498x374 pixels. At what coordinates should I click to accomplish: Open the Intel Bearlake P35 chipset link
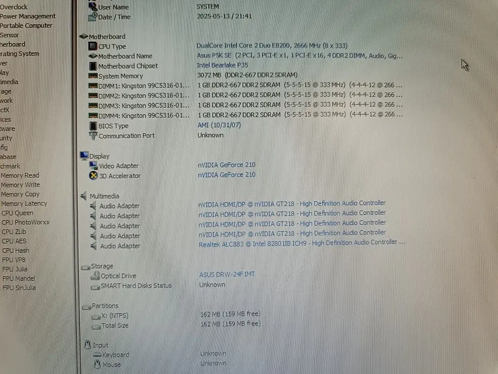coord(223,65)
